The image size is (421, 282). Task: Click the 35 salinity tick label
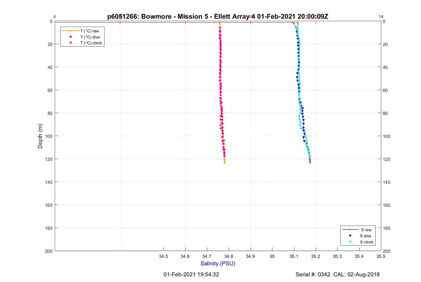tap(272, 256)
